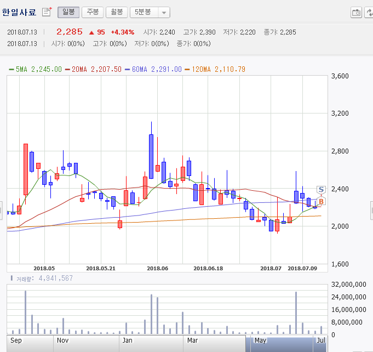Click the 거래량 4,941,567 volume label
373x352 pixels.
(x=44, y=278)
